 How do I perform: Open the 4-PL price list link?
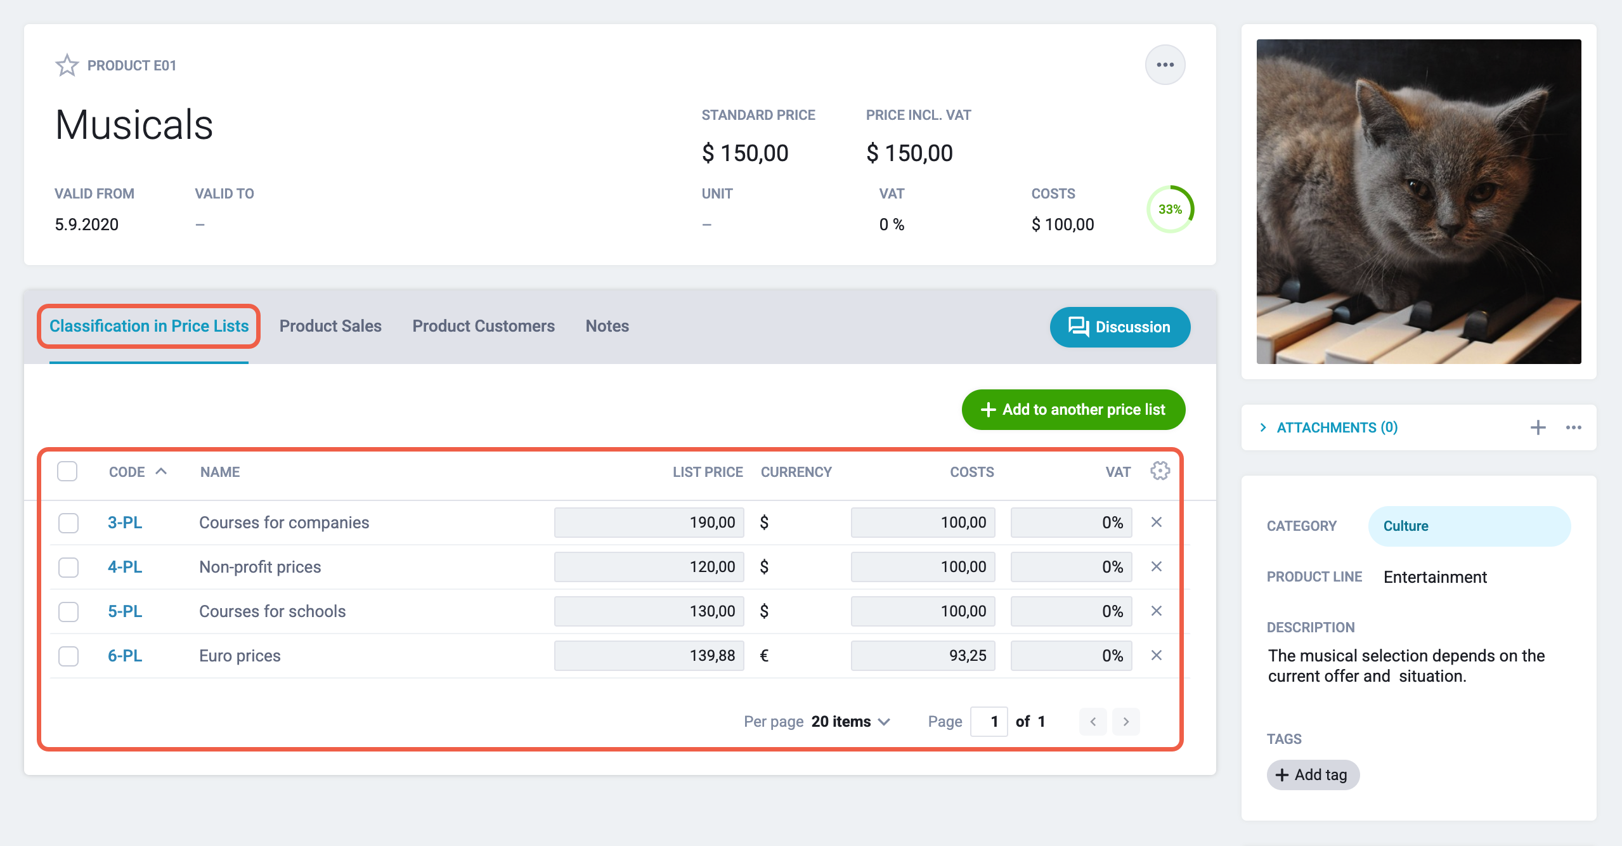click(125, 567)
